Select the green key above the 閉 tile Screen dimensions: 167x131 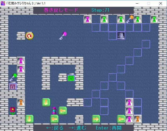coord(13,77)
